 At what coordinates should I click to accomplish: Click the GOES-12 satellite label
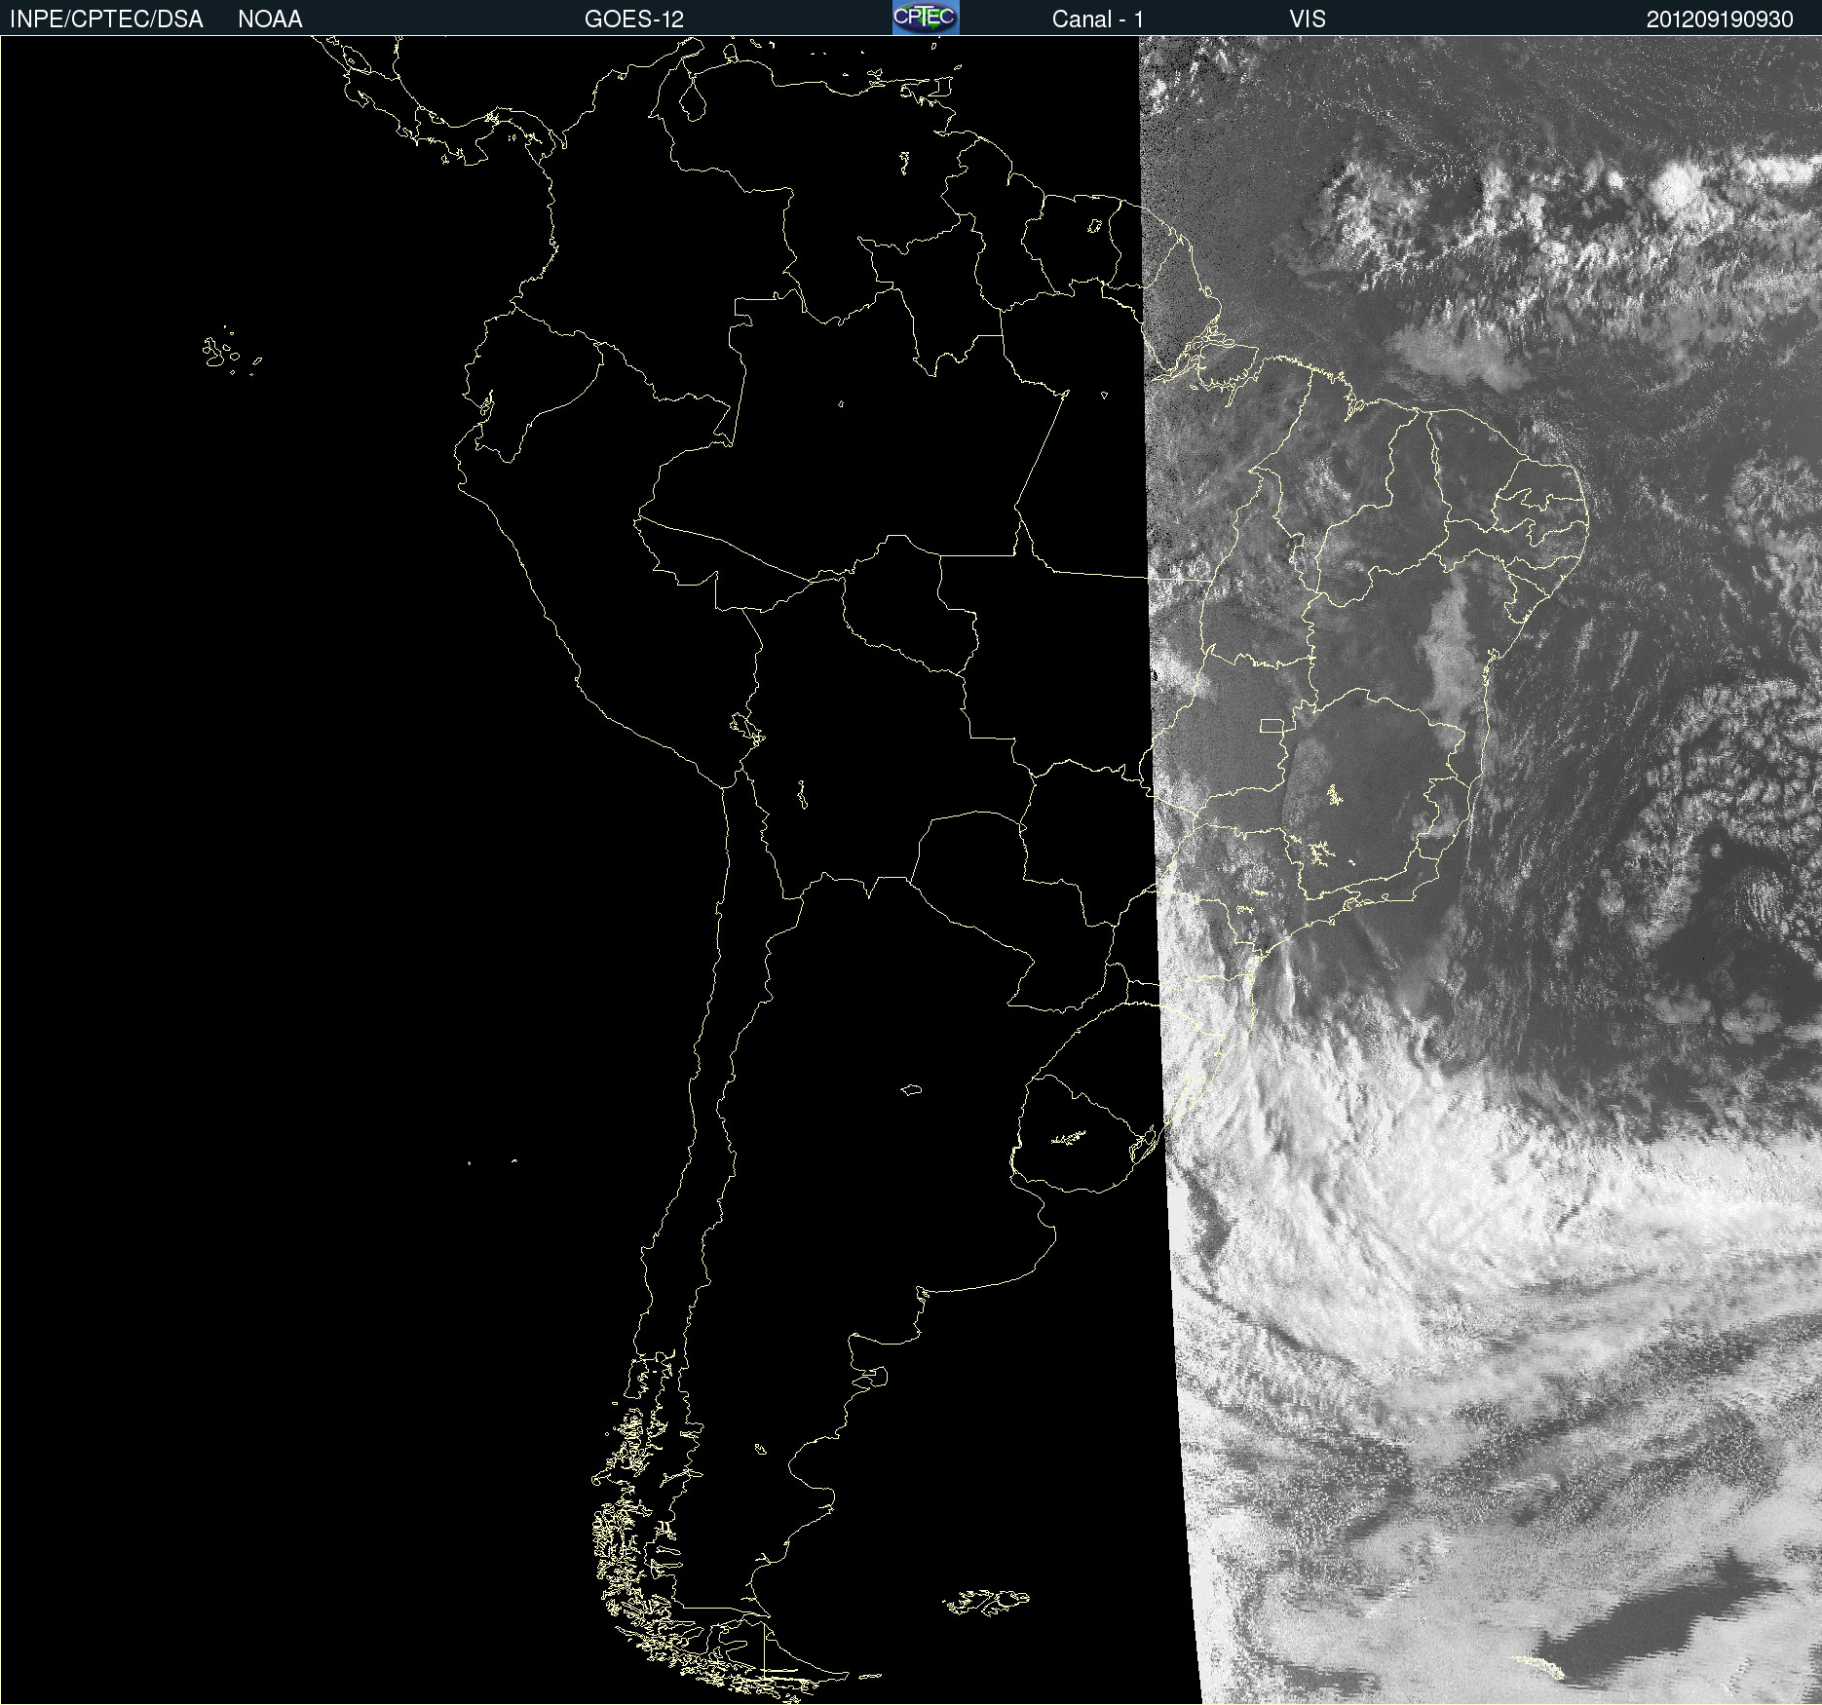pyautogui.click(x=634, y=19)
